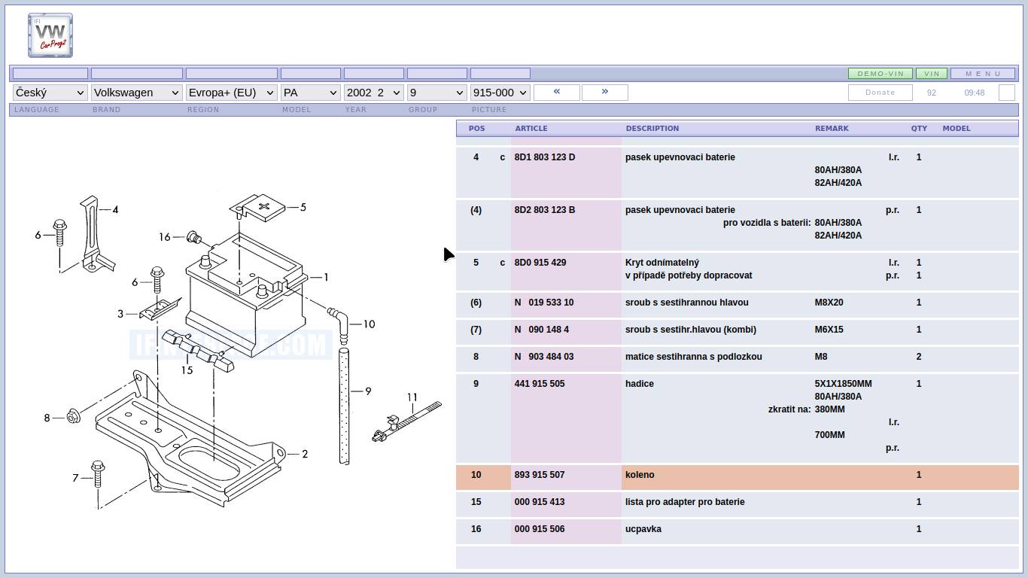The width and height of the screenshot is (1028, 578).
Task: Click remark 'M8X20'
Action: (829, 303)
